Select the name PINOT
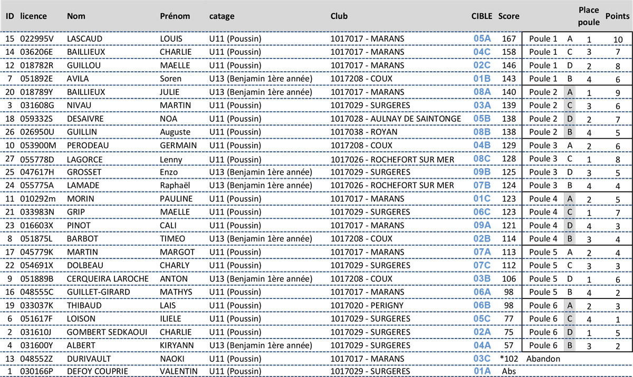Screen dimensions: 633x377 [79, 225]
